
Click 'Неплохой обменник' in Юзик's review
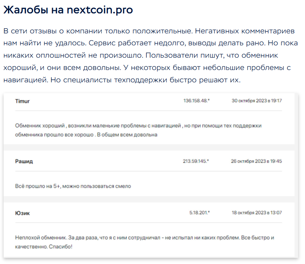click(x=39, y=238)
